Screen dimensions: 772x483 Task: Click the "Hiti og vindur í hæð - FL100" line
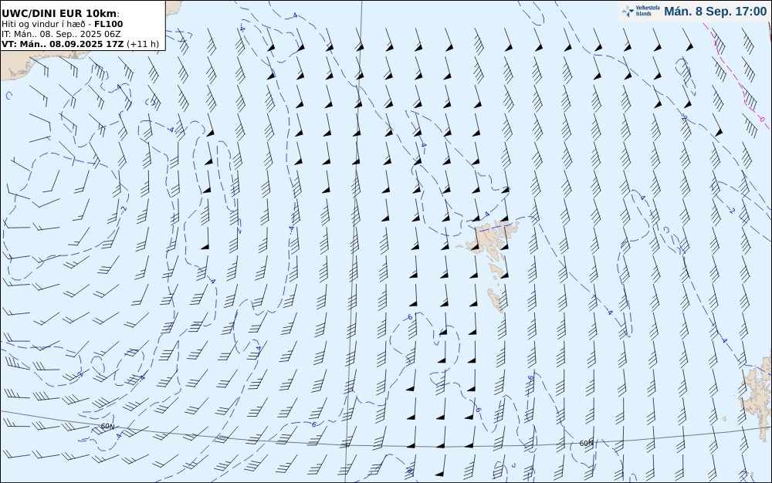62,24
